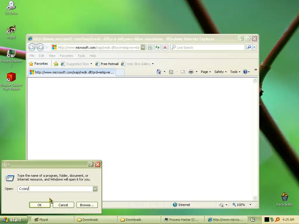Screen dimensions: 299x224
Task: Click the network tray icon in system tray
Action: [x=272, y=220]
